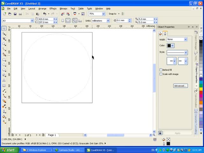Select the Zoom tool in the toolbox
The width and height of the screenshot is (204, 153).
4,44
